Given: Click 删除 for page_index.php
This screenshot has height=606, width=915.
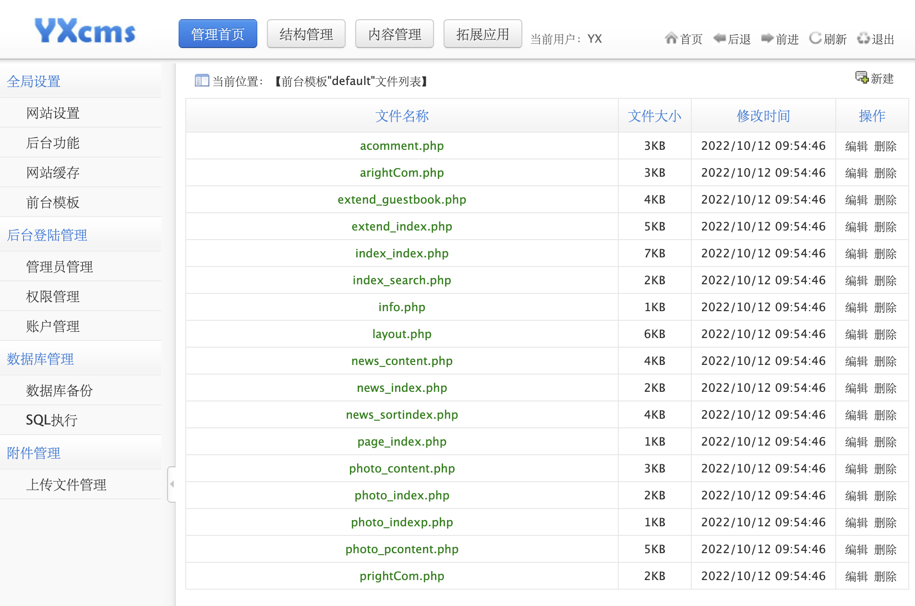Looking at the screenshot, I should coord(885,442).
